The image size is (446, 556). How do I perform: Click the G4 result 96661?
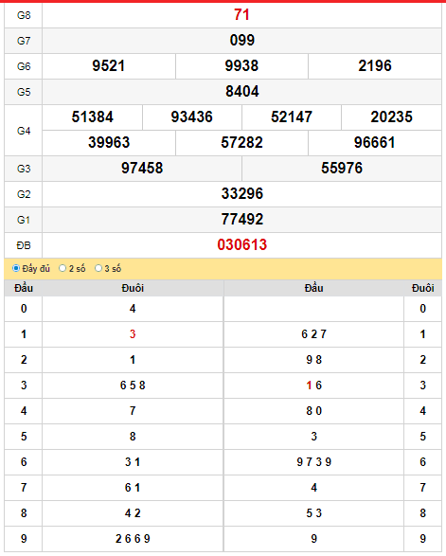pos(375,143)
